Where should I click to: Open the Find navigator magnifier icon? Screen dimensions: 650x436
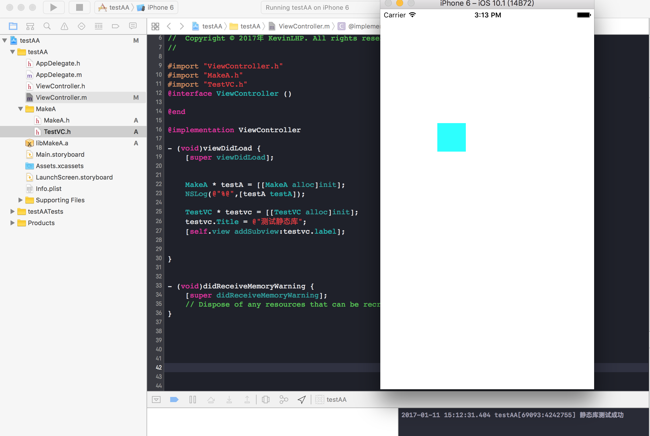(x=47, y=26)
